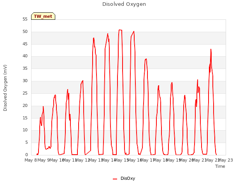Click the y-axis label Disolved Oxygen (mV)

[x=5, y=88]
